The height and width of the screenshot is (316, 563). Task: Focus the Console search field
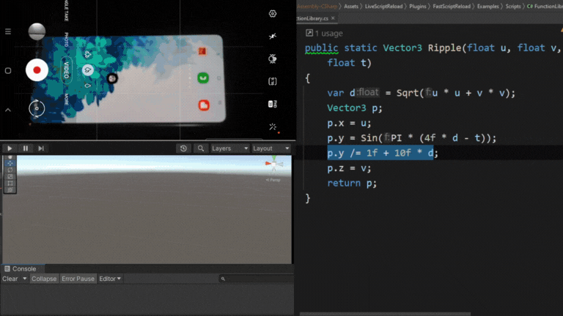pos(257,279)
